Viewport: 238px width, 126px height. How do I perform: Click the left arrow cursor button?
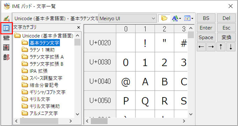pyautogui.click(x=201, y=47)
